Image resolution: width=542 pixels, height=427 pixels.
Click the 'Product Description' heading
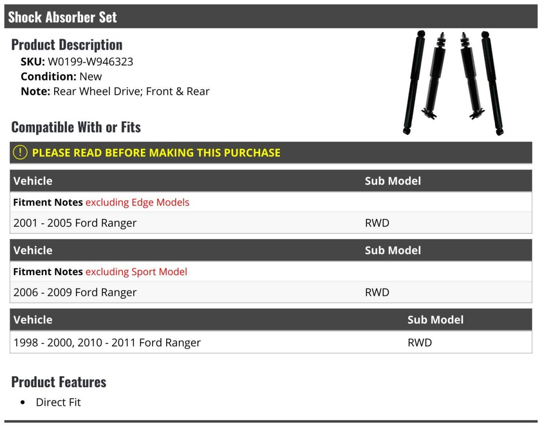[x=67, y=45]
